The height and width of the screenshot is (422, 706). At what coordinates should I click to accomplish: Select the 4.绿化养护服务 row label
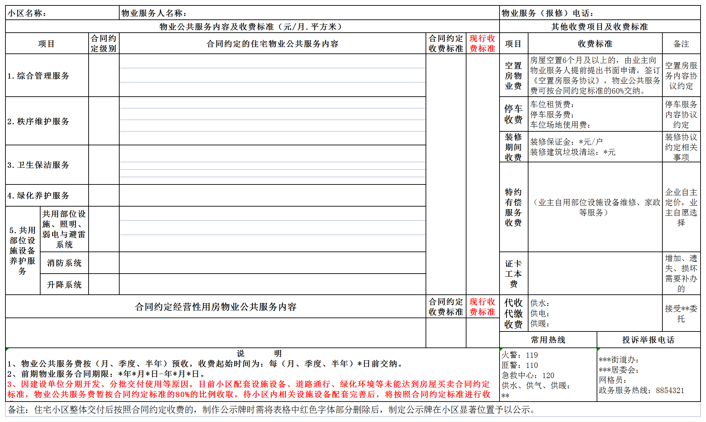tap(47, 196)
